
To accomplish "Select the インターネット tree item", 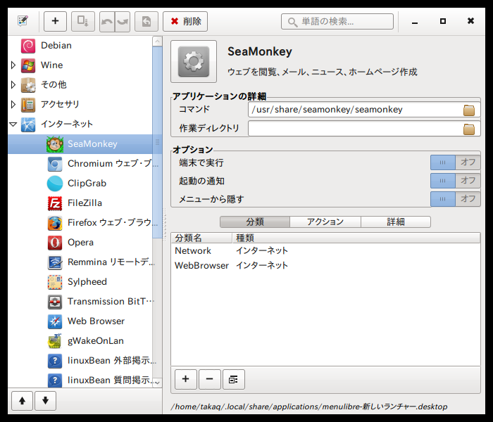I will tap(80, 124).
